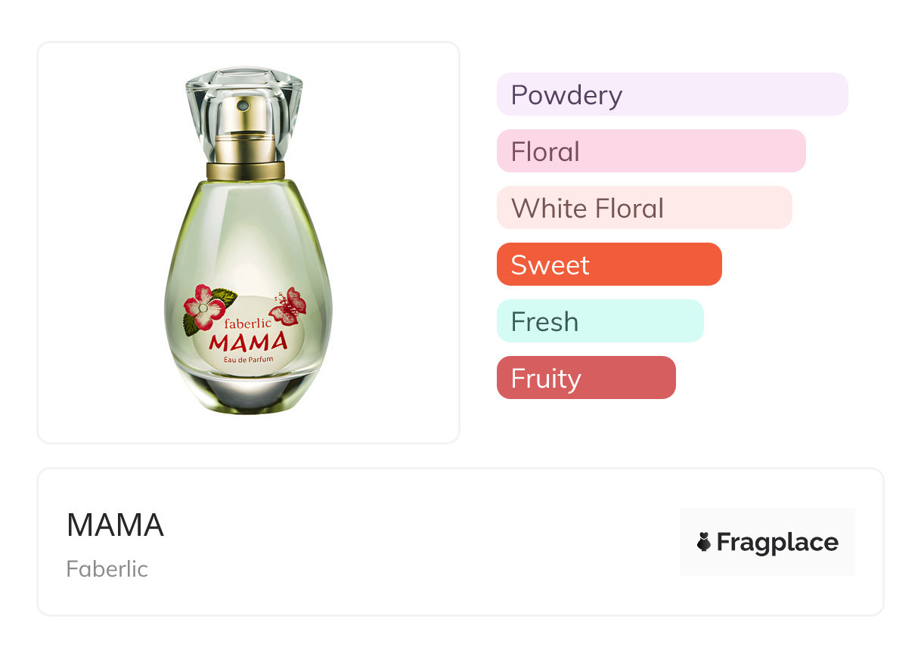Pick the mint Fresh accord bar

600,321
